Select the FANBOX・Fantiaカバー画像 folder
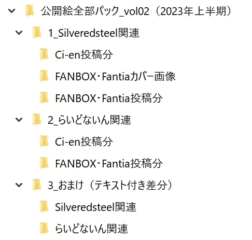The image size is (252, 240). point(115,76)
